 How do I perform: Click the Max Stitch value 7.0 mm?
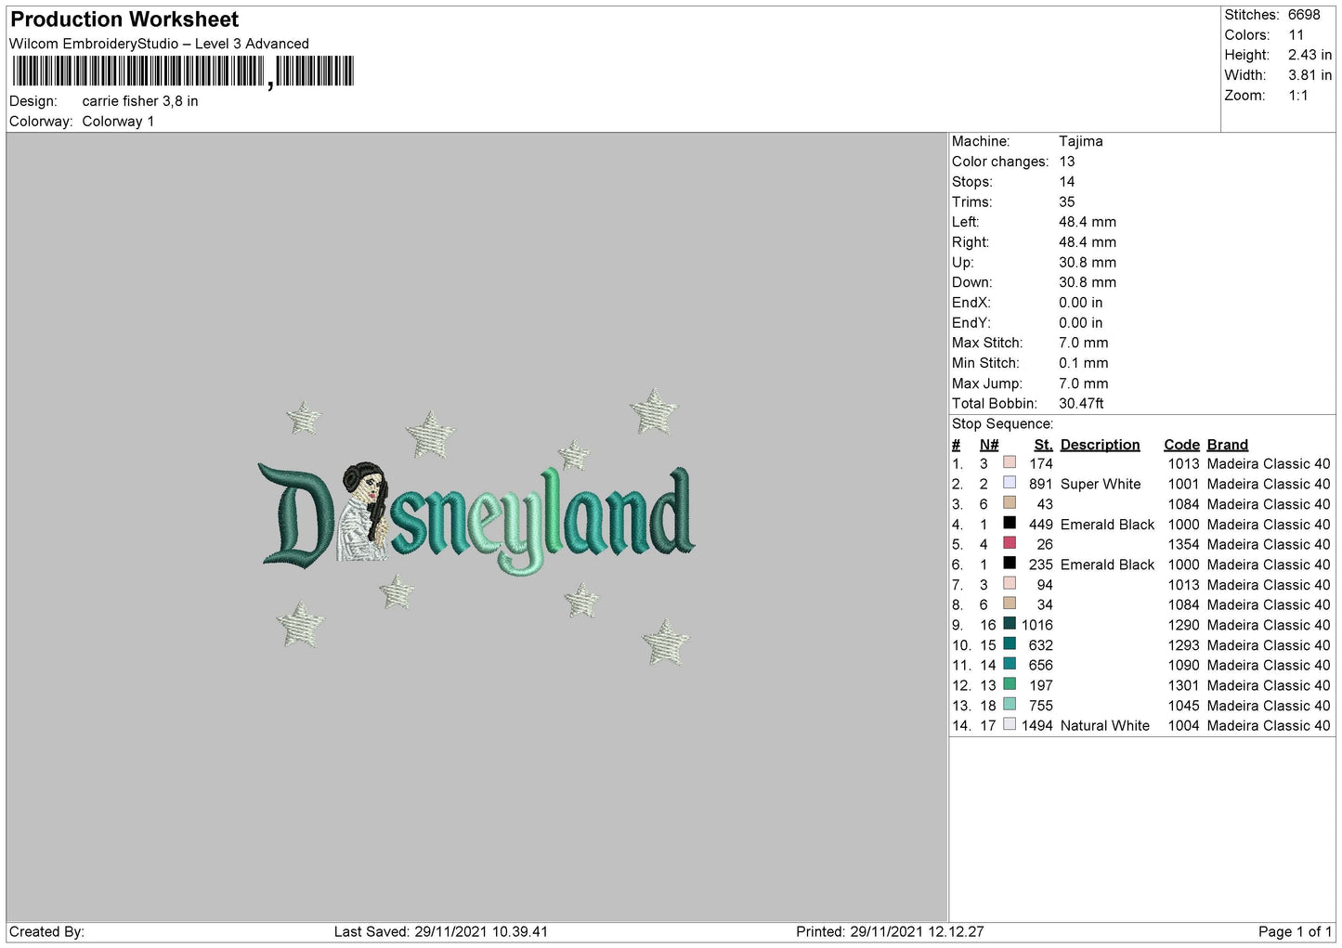pos(1084,343)
